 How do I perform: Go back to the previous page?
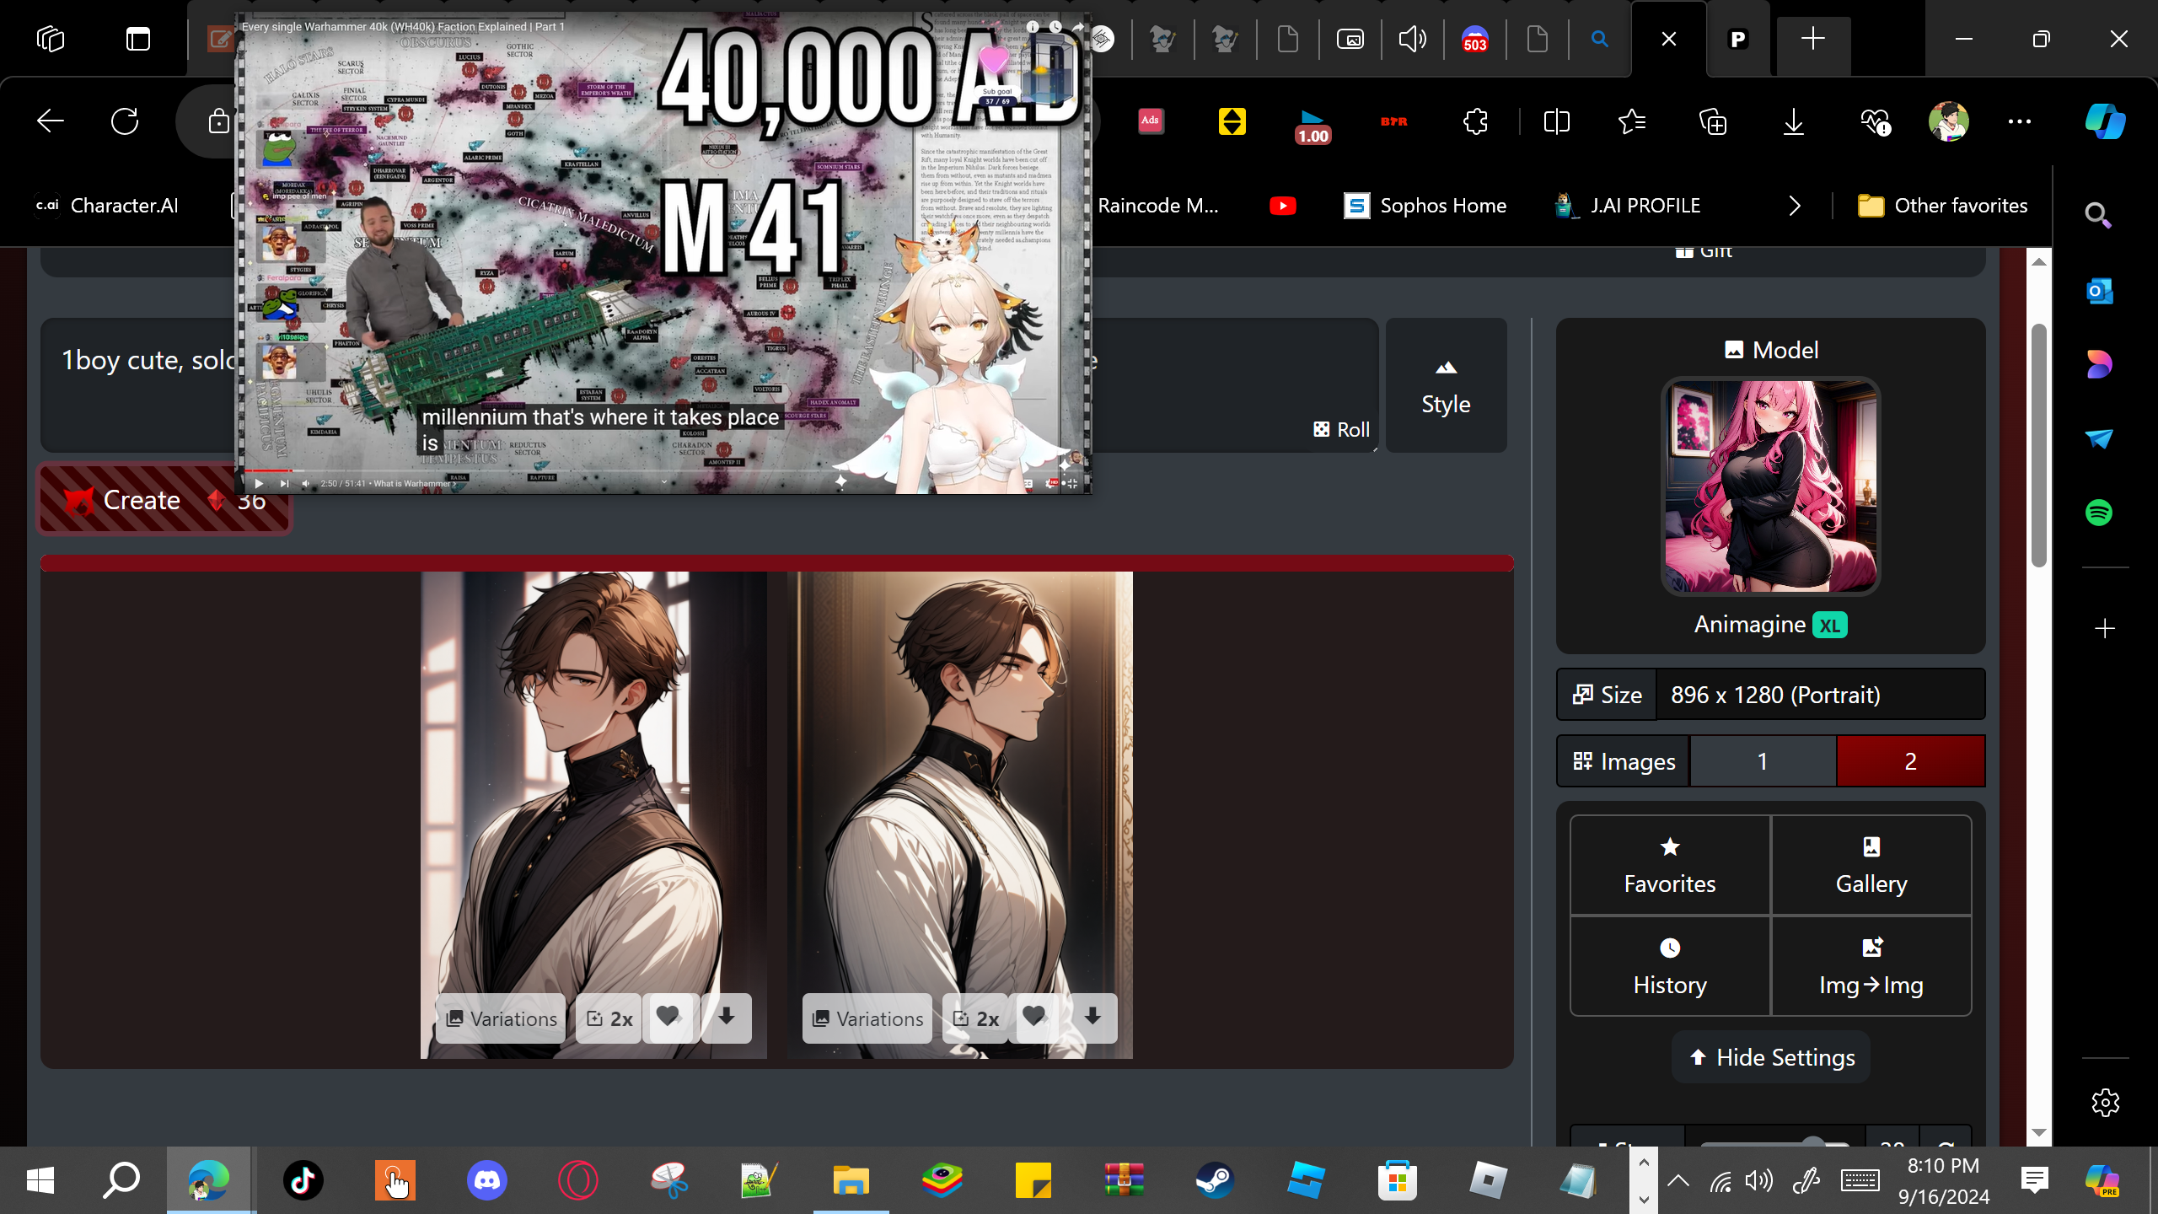51,121
